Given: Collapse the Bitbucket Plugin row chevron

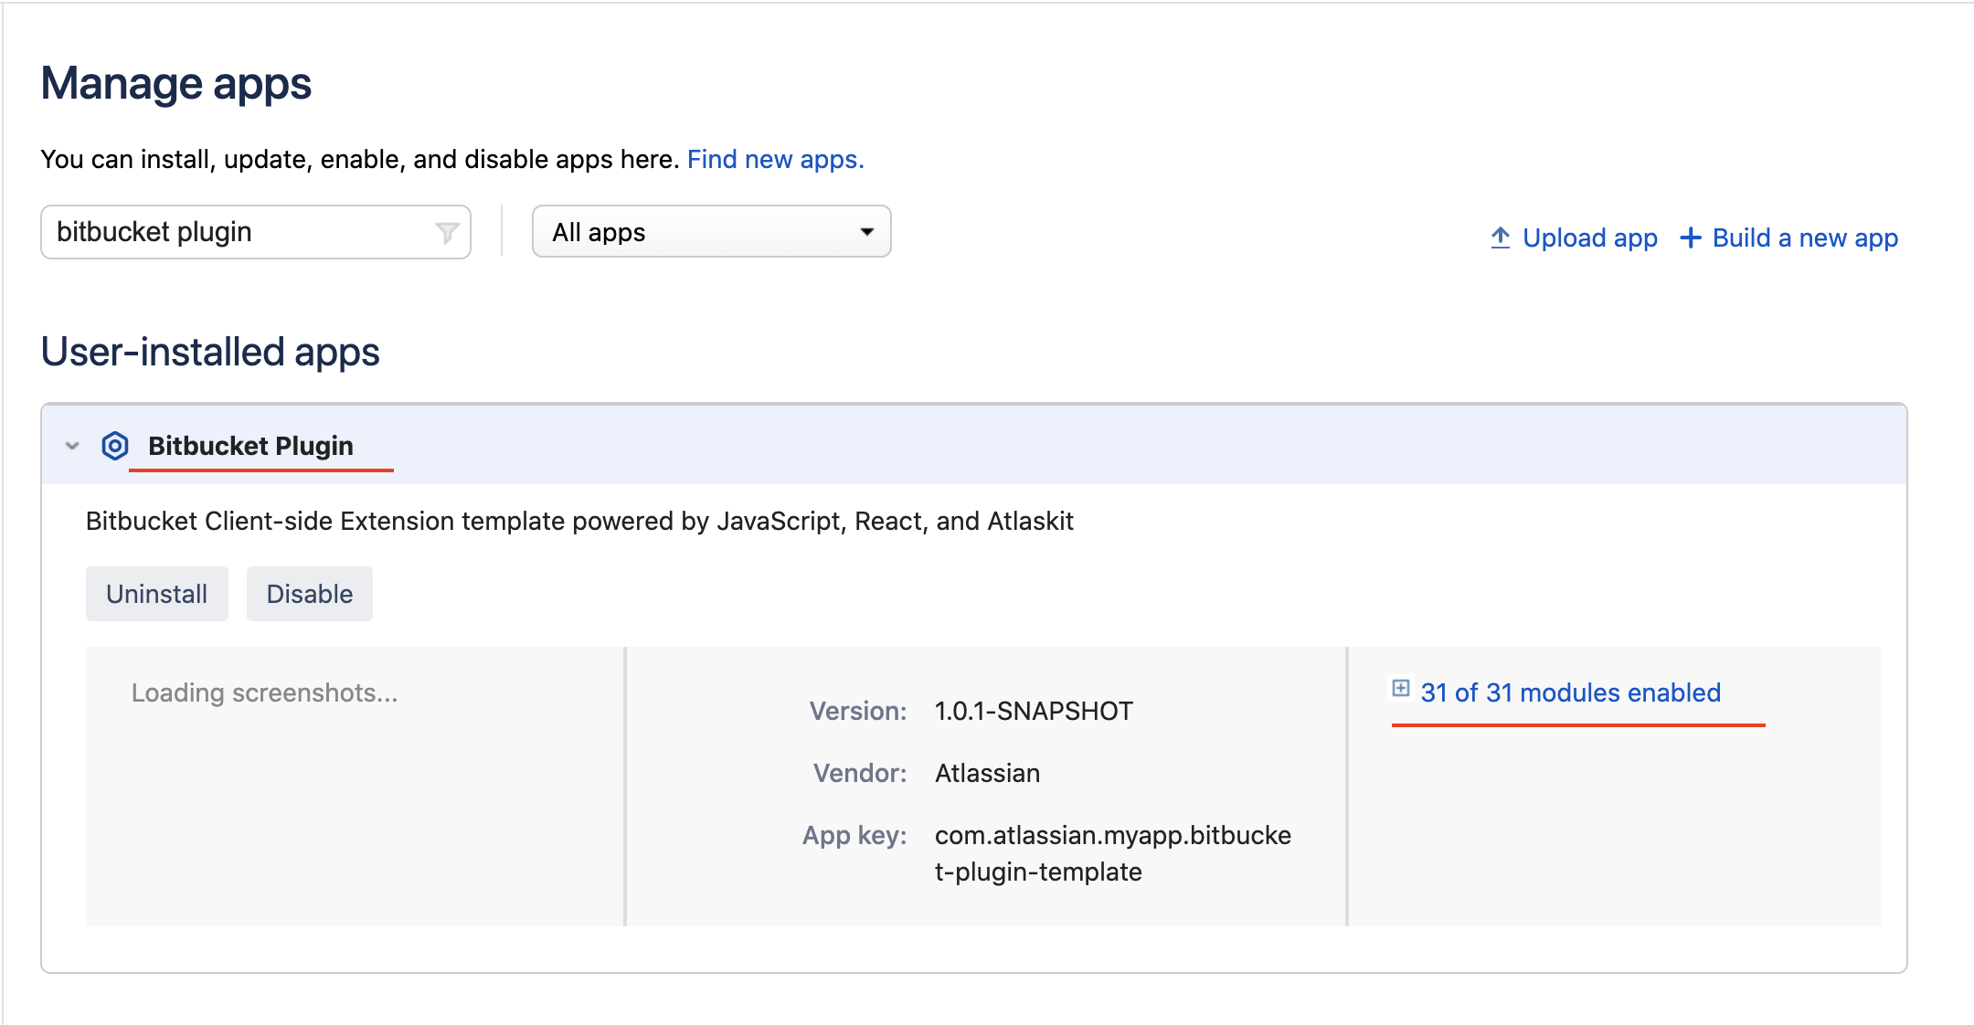Looking at the screenshot, I should point(72,446).
